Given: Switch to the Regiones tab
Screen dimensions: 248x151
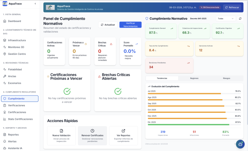Looking at the screenshot, I should (194, 78).
